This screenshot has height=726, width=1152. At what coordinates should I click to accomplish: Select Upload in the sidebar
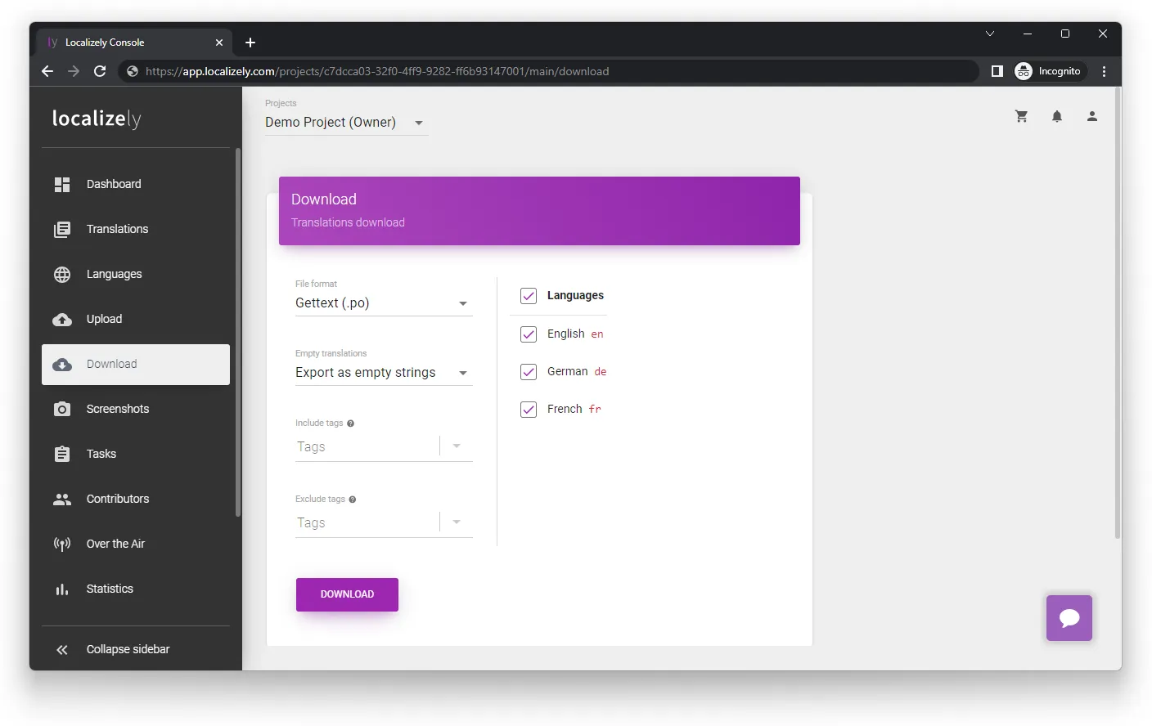tap(136, 320)
